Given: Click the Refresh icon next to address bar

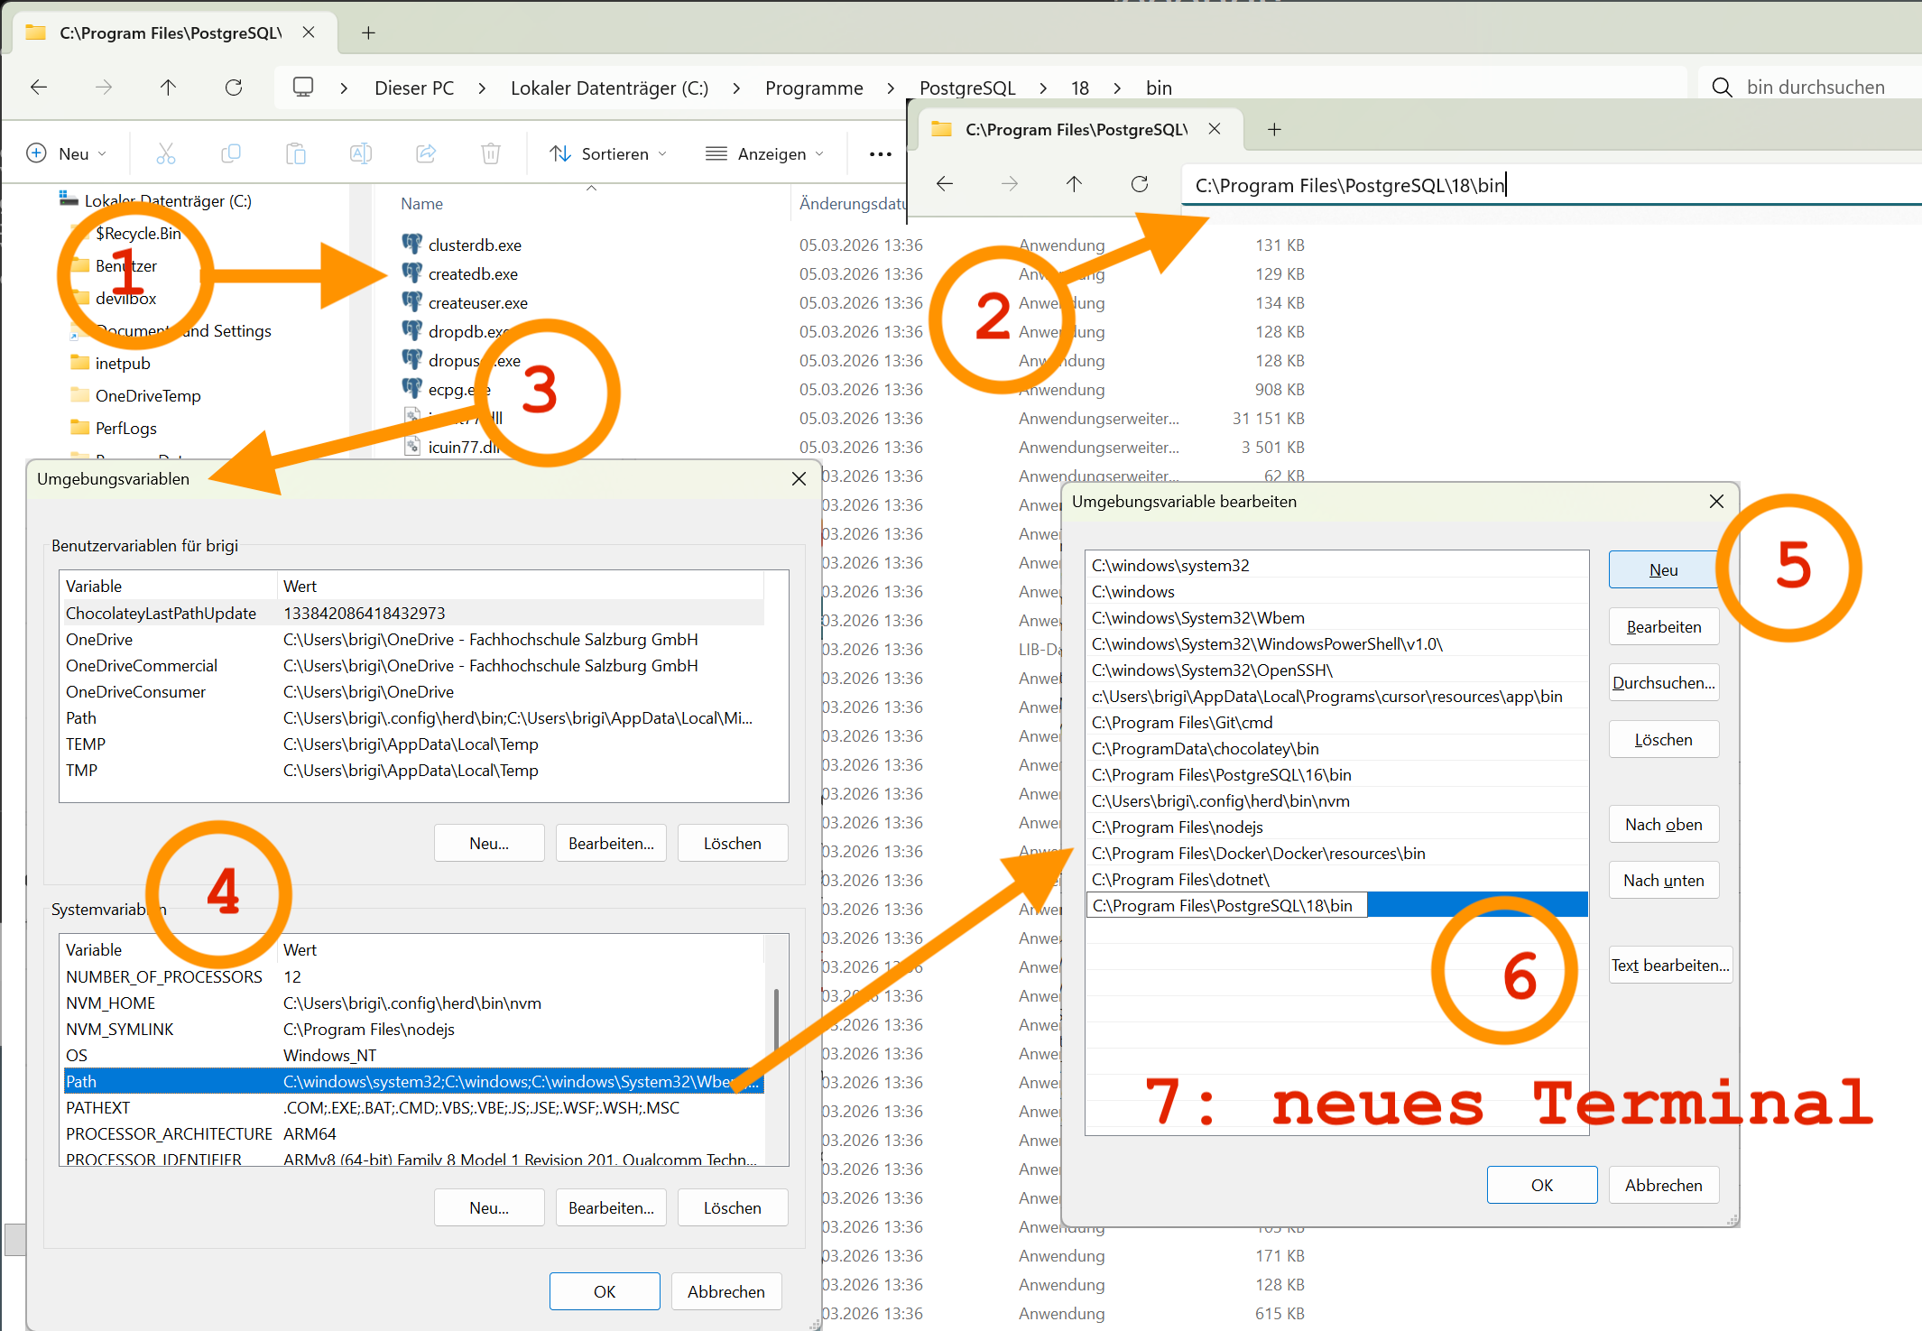Looking at the screenshot, I should pyautogui.click(x=234, y=88).
